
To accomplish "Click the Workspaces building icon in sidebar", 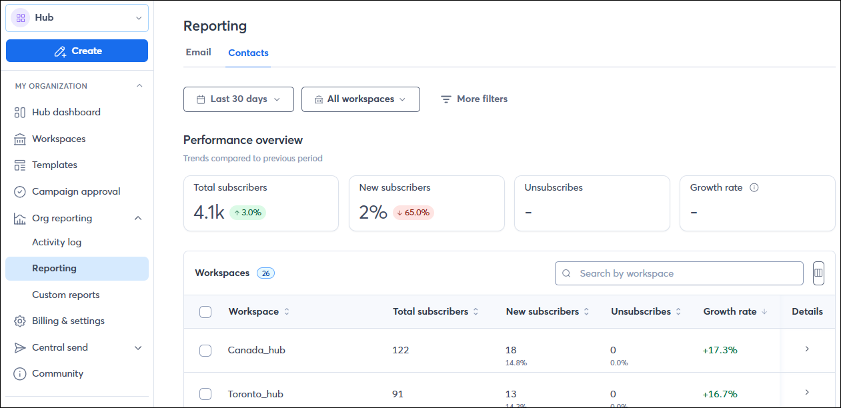I will [20, 139].
